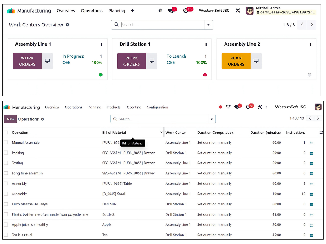Open the Work Centers Overview gear icon
The image size is (326, 244).
point(68,25)
